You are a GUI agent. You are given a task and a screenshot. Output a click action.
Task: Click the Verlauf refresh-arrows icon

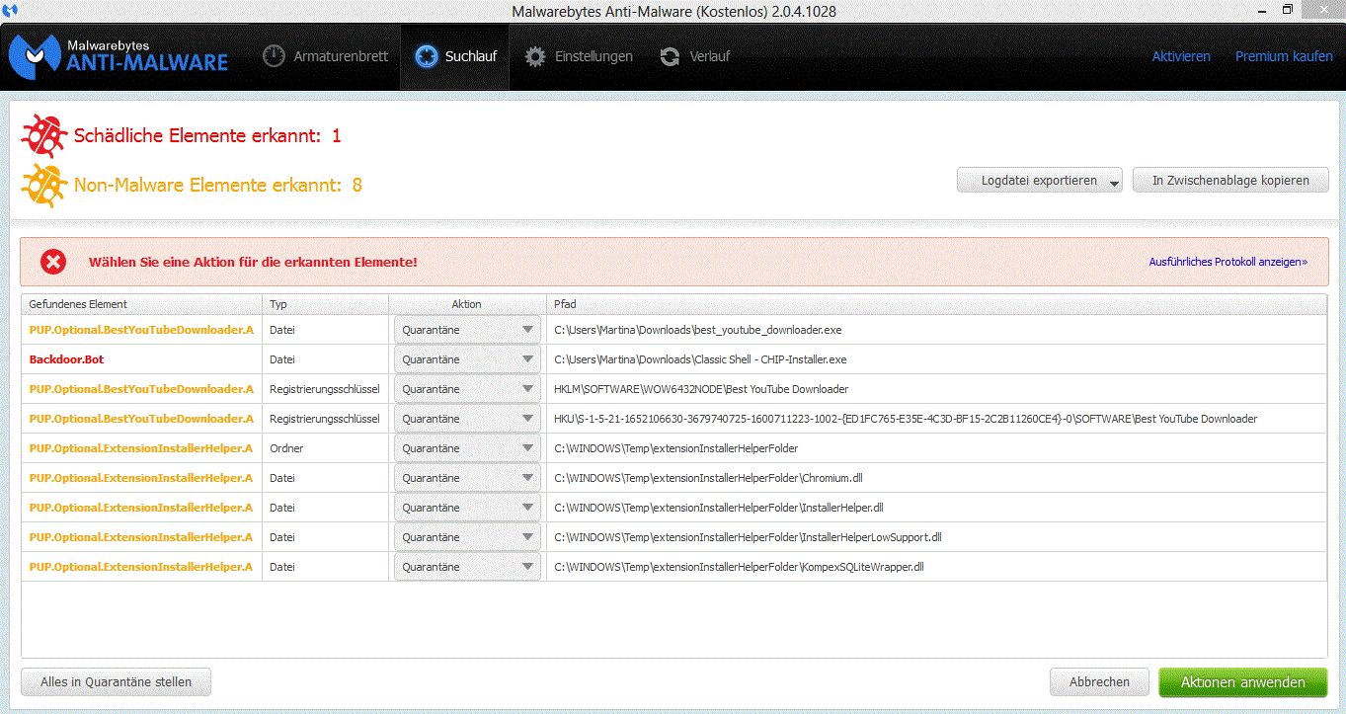click(670, 56)
